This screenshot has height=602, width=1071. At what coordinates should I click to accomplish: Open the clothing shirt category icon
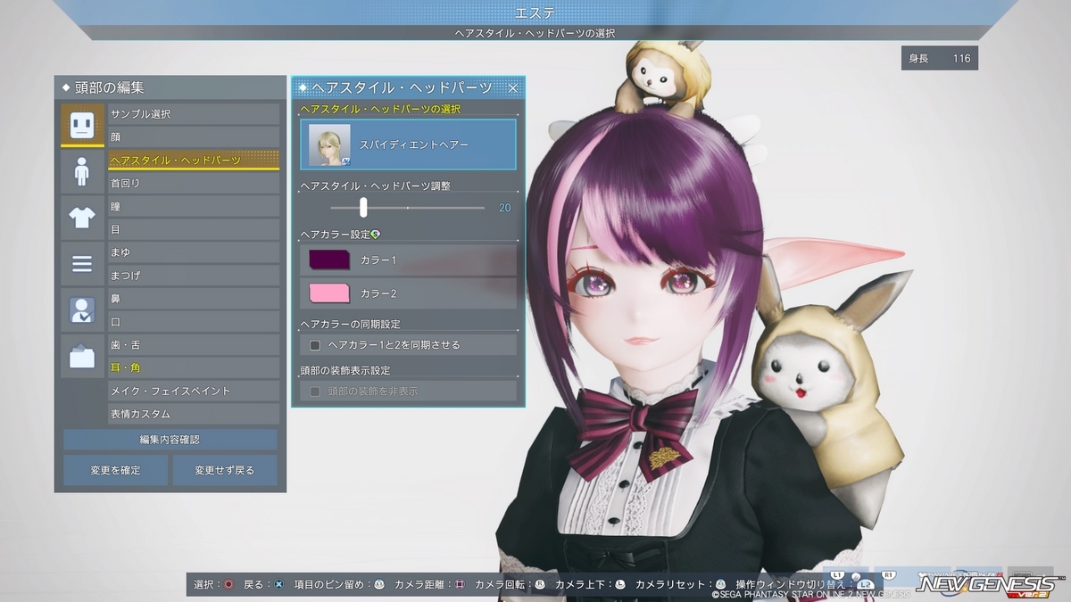click(x=82, y=217)
